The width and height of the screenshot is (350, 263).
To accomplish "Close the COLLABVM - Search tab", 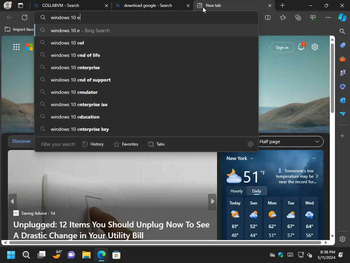I will pyautogui.click(x=107, y=5).
